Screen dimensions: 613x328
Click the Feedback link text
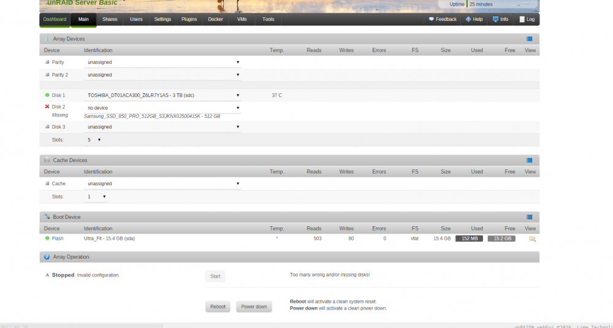[446, 19]
